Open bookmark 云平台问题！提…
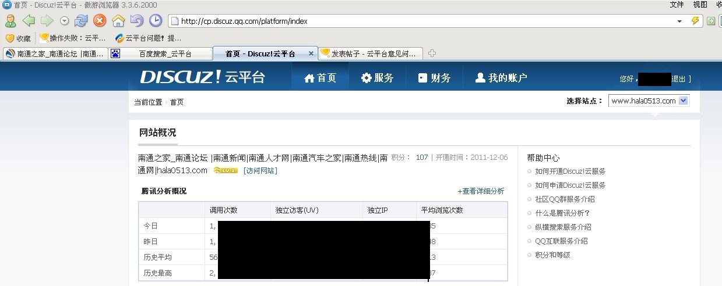Viewport: 722px width, 286px height. (149, 38)
